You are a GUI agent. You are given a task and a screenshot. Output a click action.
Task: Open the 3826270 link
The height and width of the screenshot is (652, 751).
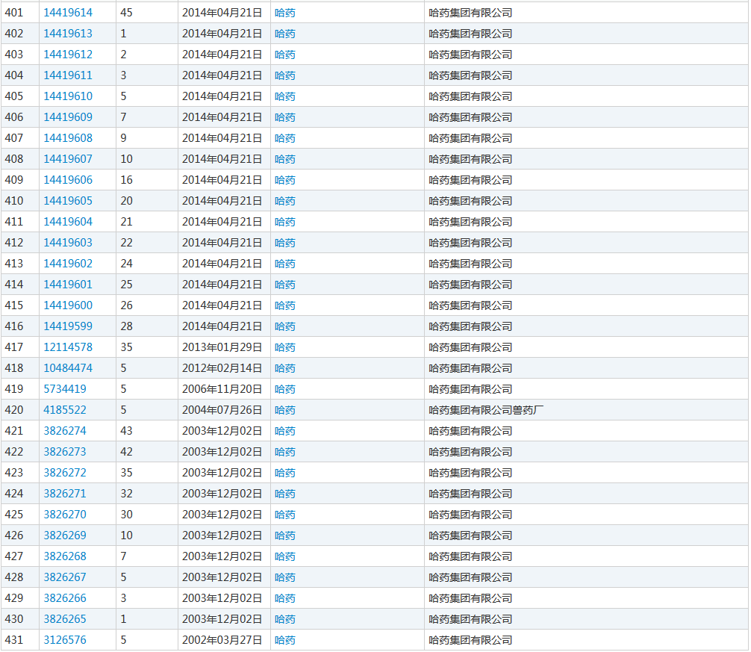65,515
